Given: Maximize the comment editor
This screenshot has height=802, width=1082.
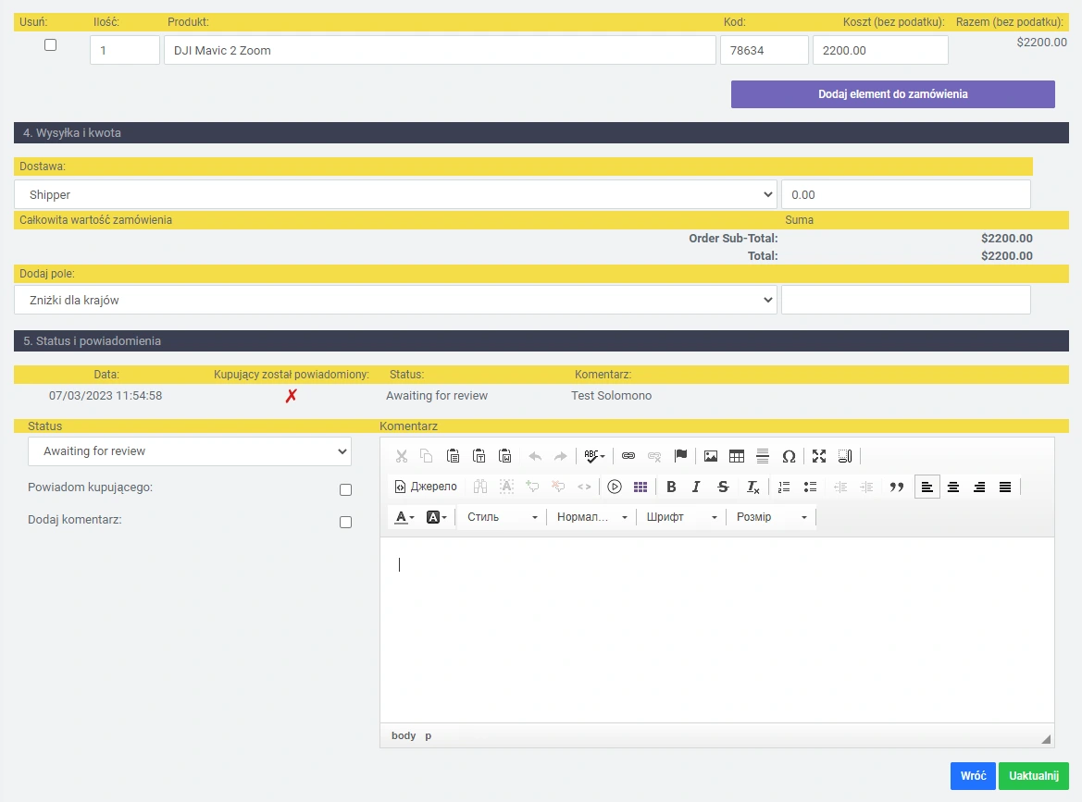Looking at the screenshot, I should (819, 456).
